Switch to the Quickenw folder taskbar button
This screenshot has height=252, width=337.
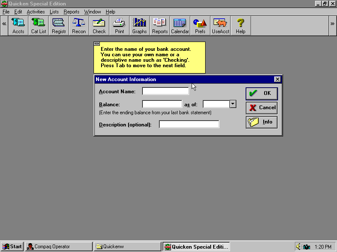pos(128,247)
